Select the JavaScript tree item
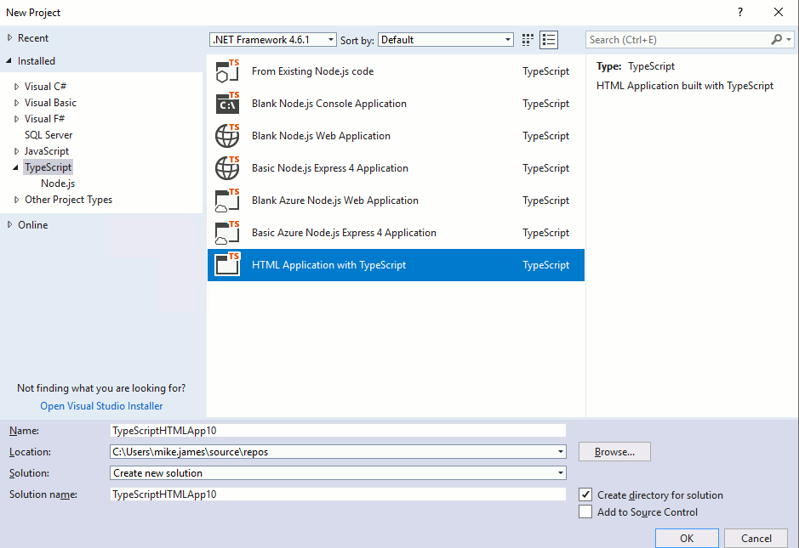The height and width of the screenshot is (548, 799). 46,151
